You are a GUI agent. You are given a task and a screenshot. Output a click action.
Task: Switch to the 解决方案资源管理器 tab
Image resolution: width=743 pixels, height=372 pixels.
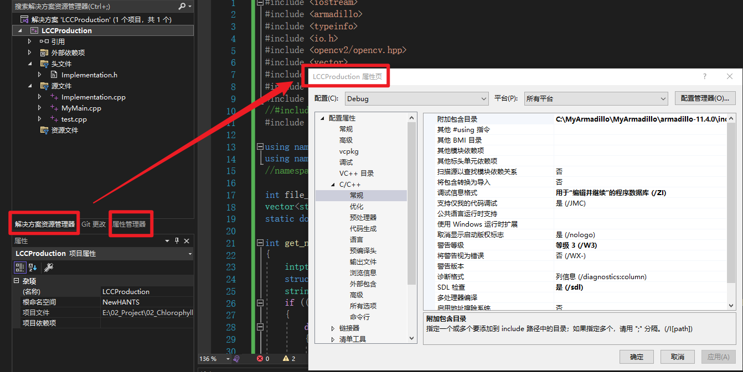[x=45, y=224]
